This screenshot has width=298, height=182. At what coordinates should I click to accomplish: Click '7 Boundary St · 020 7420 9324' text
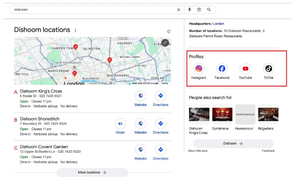tap(43, 124)
